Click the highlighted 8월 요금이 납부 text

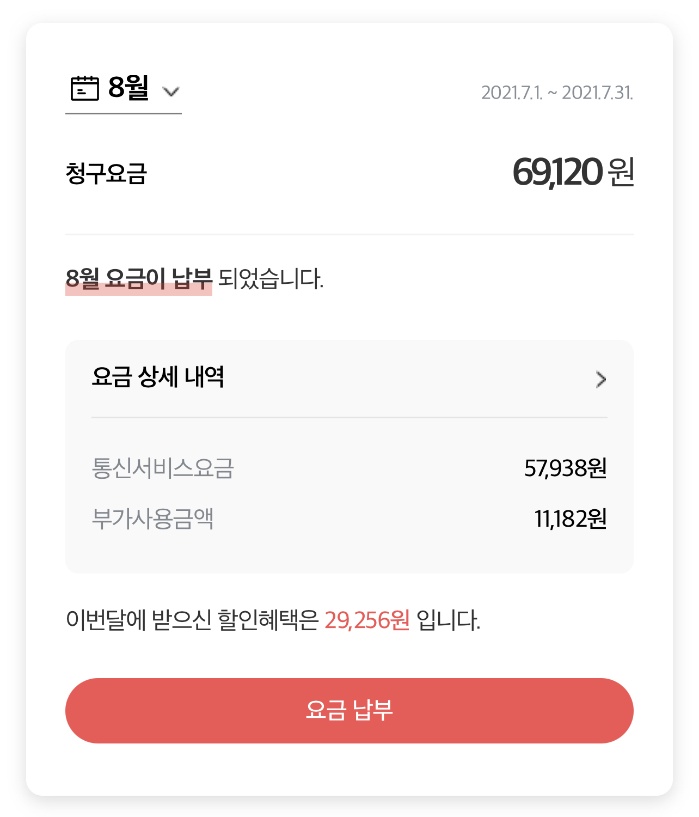coord(138,279)
